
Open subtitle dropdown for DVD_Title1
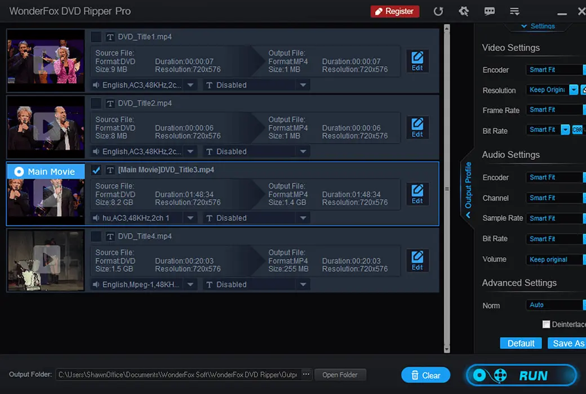point(303,85)
